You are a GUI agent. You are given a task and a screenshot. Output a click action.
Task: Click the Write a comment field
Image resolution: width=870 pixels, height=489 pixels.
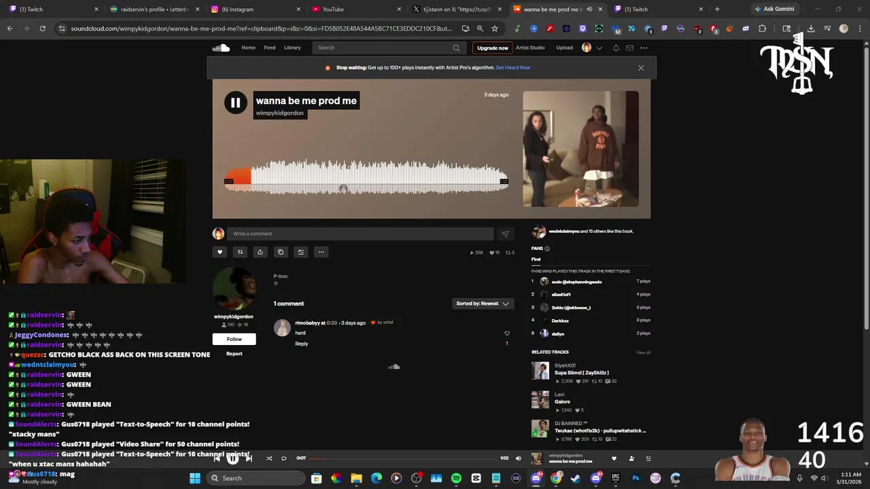pyautogui.click(x=360, y=234)
